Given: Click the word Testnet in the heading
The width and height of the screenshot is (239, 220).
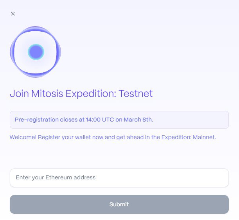Looking at the screenshot, I should click(136, 93).
